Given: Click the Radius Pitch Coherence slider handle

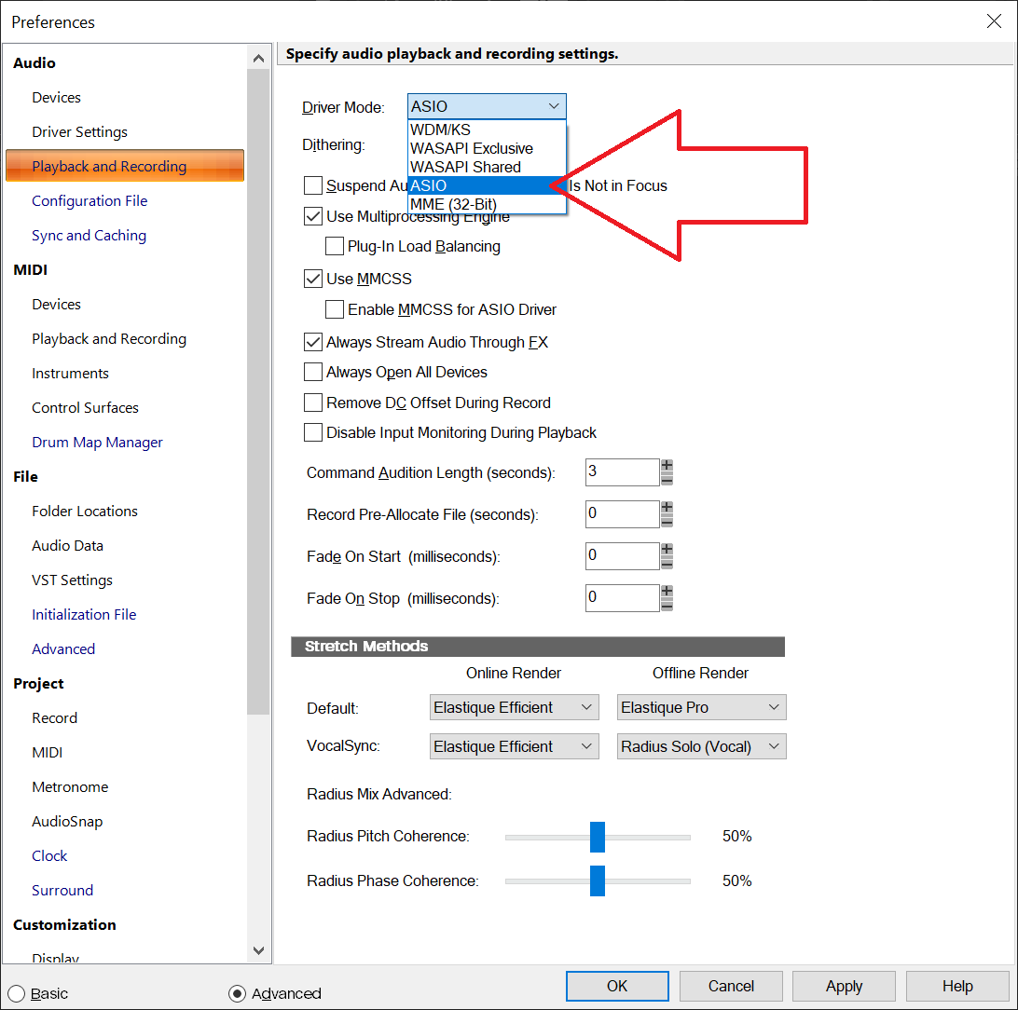Looking at the screenshot, I should pos(598,837).
